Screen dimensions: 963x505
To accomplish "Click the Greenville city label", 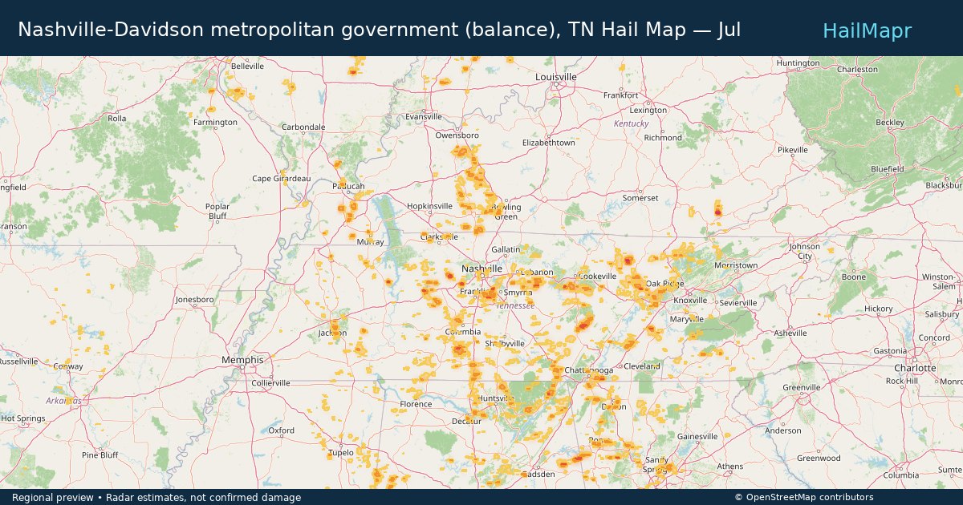I will click(x=802, y=387).
